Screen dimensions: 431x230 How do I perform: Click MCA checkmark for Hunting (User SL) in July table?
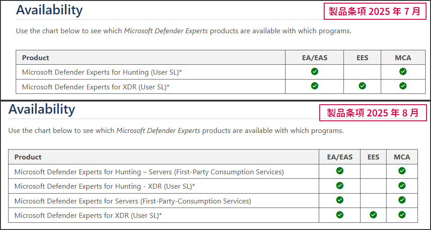pos(403,71)
